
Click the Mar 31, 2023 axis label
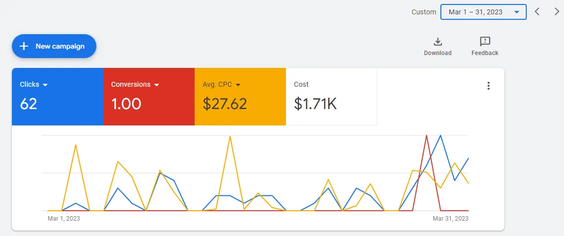pos(451,218)
